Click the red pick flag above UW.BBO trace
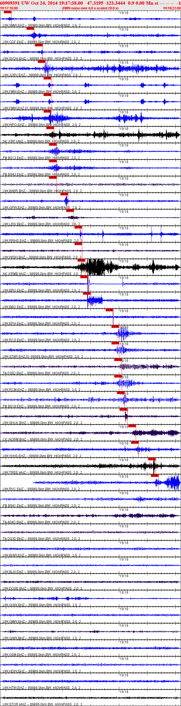 [87, 293]
